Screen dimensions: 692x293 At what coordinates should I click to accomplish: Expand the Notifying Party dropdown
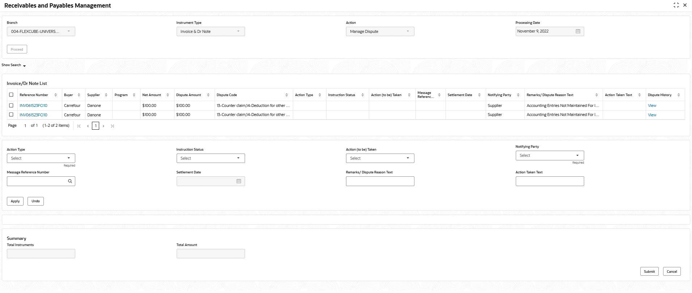(549, 155)
